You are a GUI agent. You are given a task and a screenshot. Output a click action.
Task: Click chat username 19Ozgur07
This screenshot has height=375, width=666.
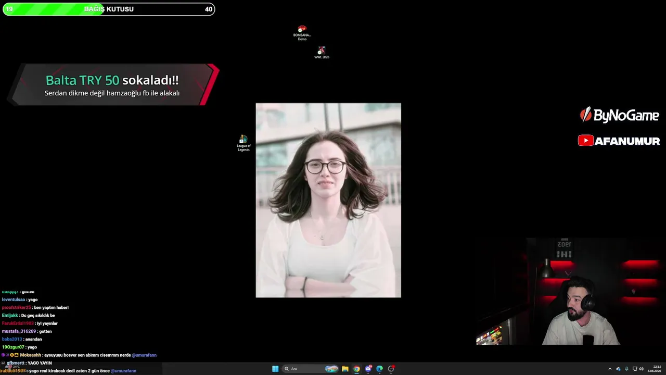[x=13, y=347]
